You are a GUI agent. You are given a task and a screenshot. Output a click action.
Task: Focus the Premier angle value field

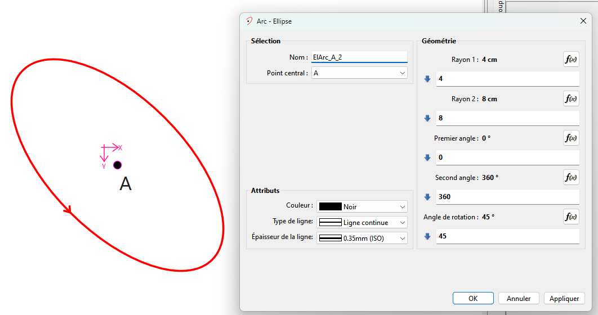coord(507,157)
